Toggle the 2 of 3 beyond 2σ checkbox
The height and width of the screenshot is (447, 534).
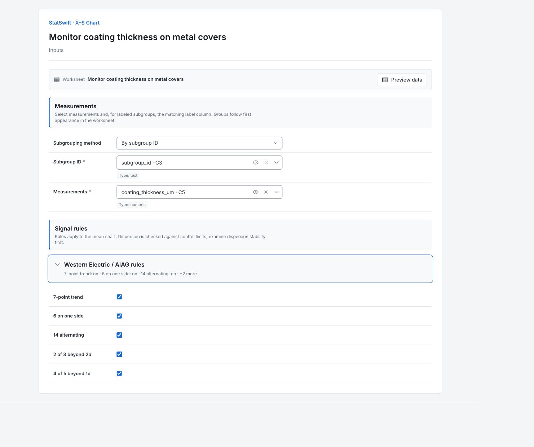[x=119, y=354]
